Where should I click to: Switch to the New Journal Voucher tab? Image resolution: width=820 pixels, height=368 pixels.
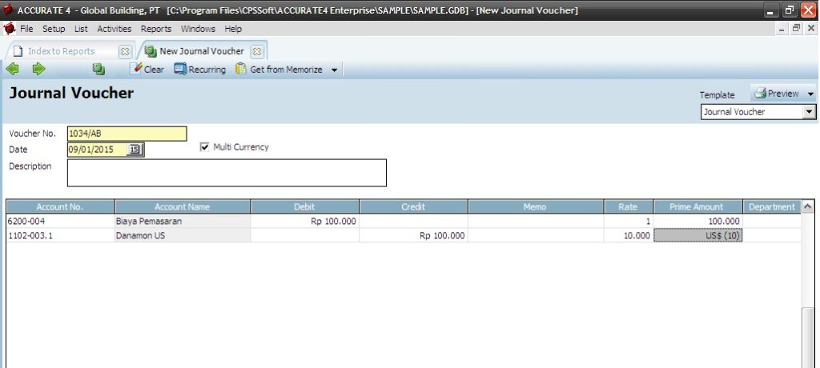(201, 51)
